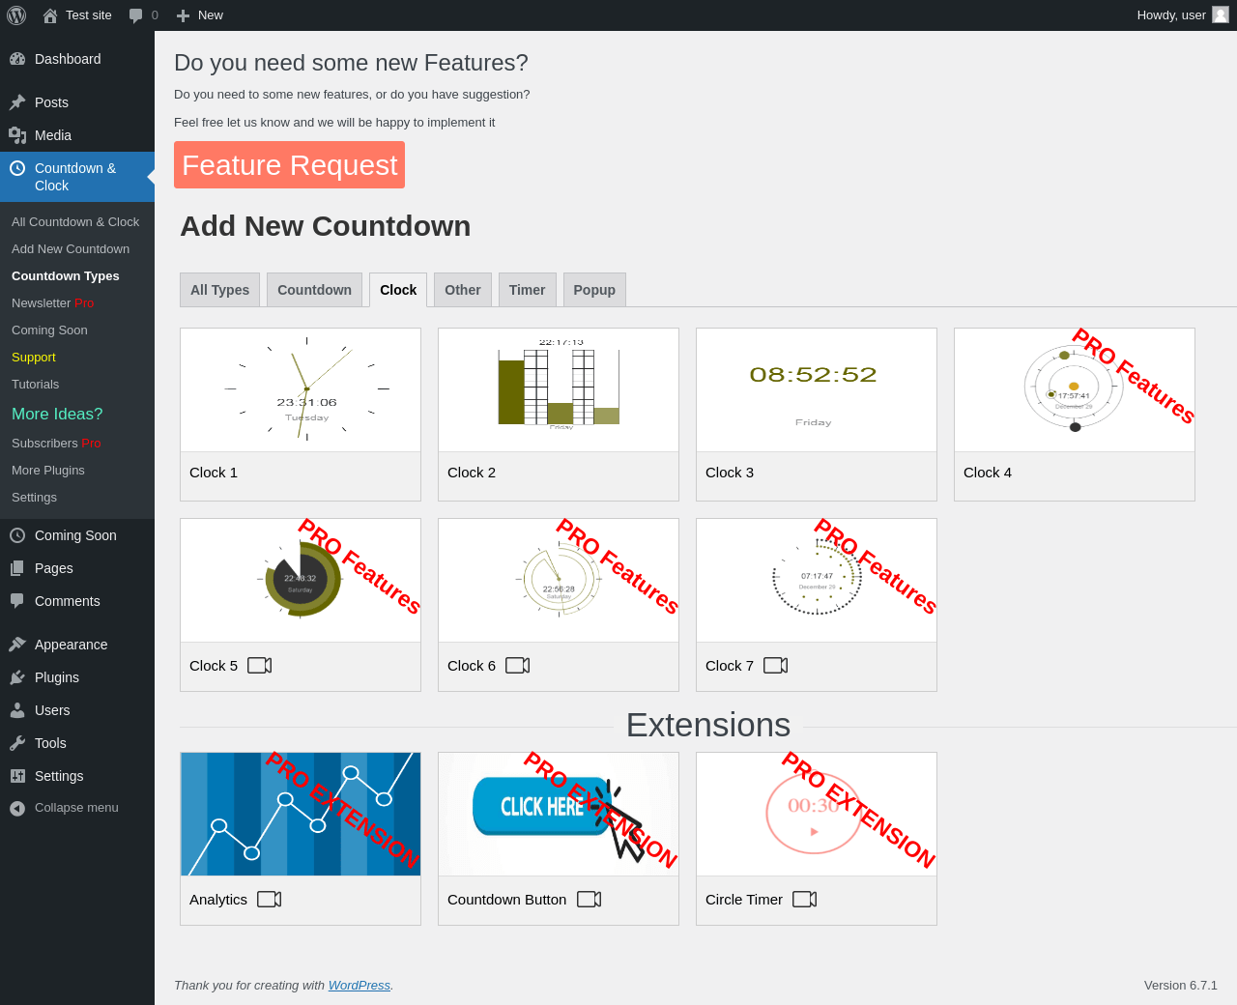
Task: Click Countdown Button video icon
Action: [x=589, y=900]
